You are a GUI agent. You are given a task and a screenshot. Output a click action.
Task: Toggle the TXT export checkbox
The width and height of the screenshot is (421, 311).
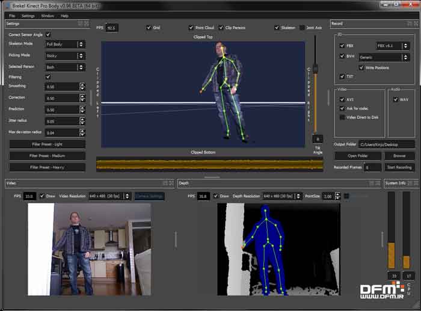click(x=342, y=76)
